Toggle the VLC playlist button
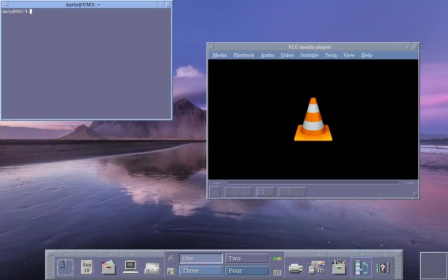Viewport: 448px width, 280px height. (x=283, y=192)
